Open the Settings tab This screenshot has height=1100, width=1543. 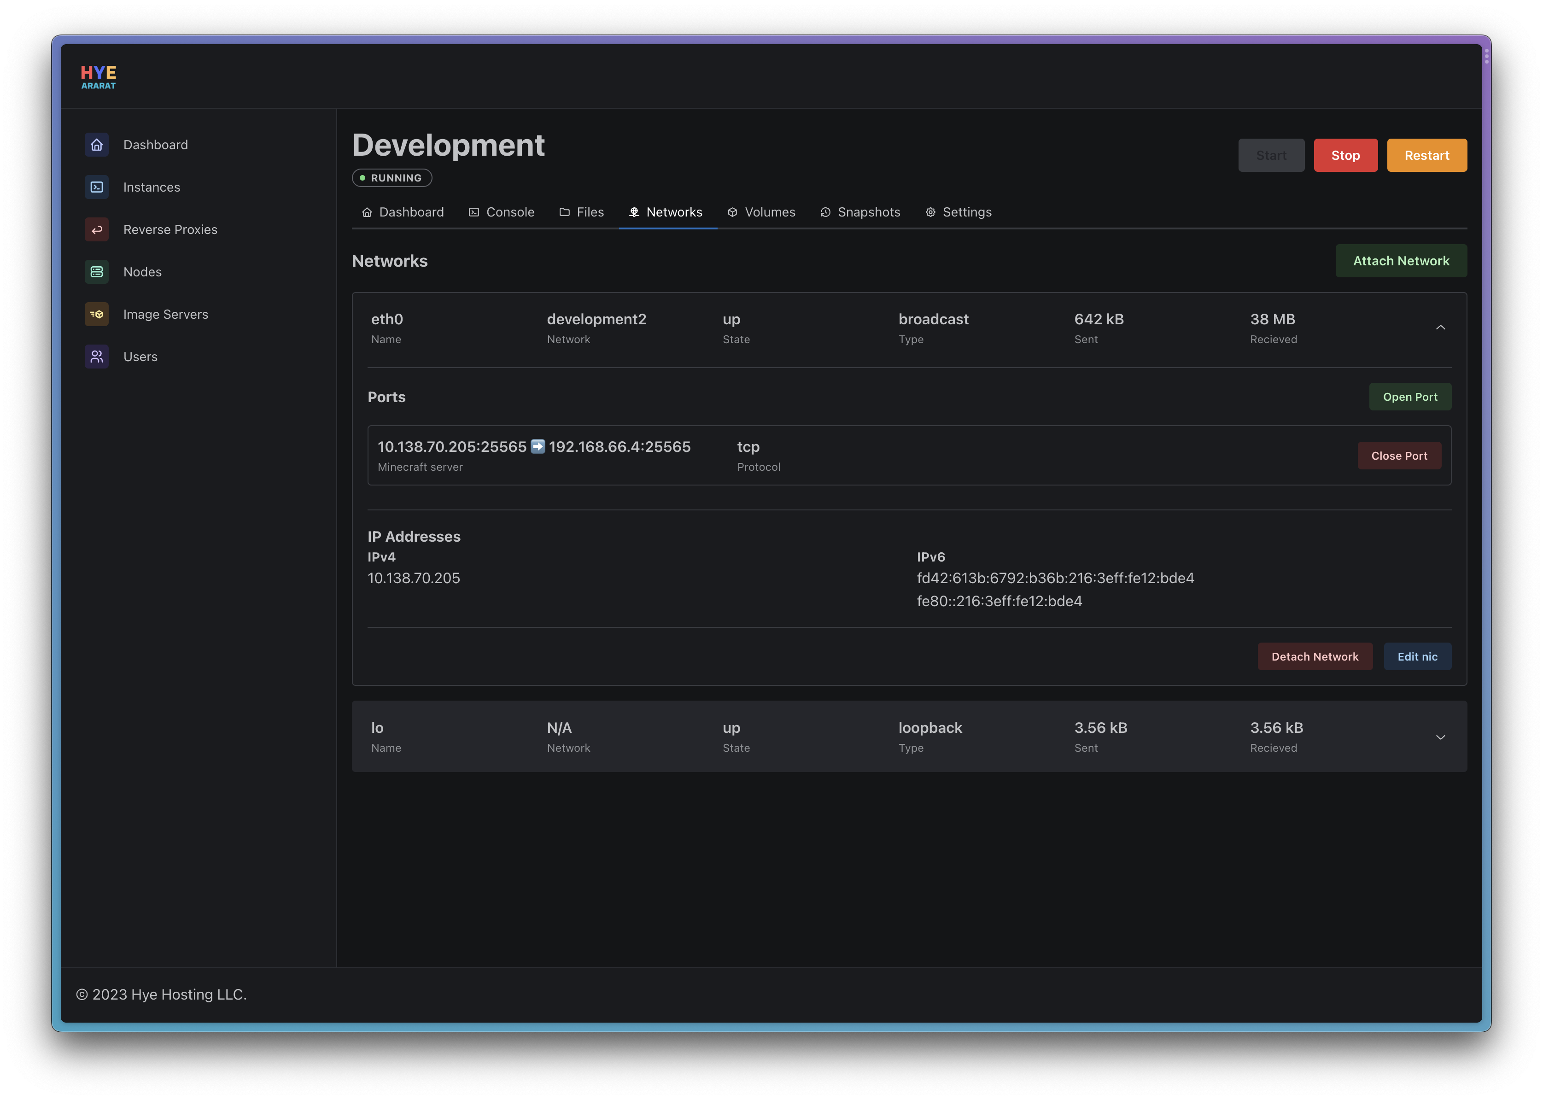click(959, 212)
